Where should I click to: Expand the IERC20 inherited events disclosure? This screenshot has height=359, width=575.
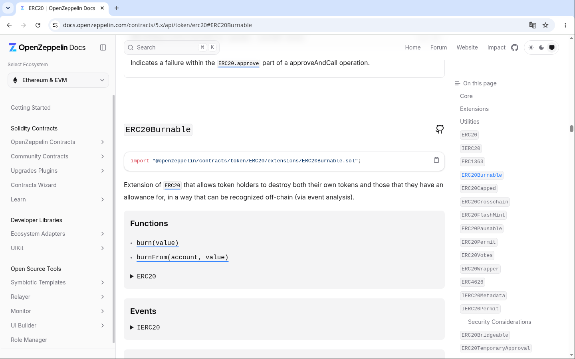click(x=145, y=327)
